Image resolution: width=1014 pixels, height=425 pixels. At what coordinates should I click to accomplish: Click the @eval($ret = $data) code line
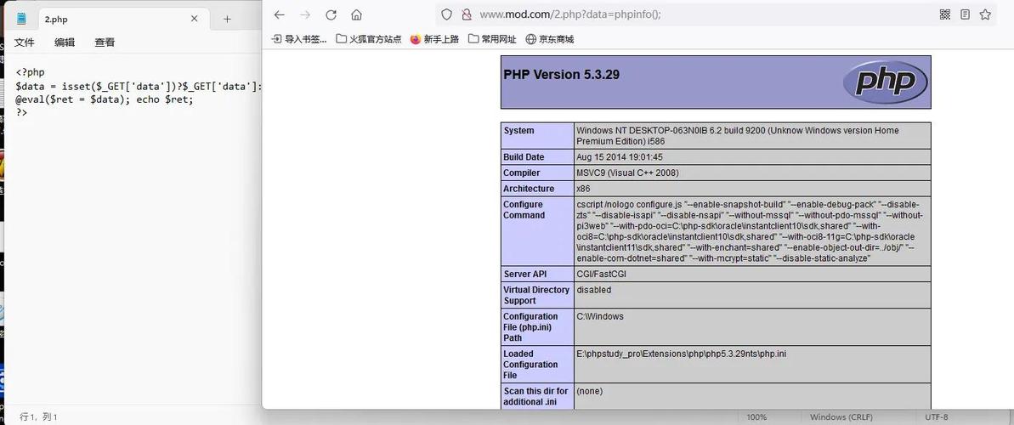105,99
